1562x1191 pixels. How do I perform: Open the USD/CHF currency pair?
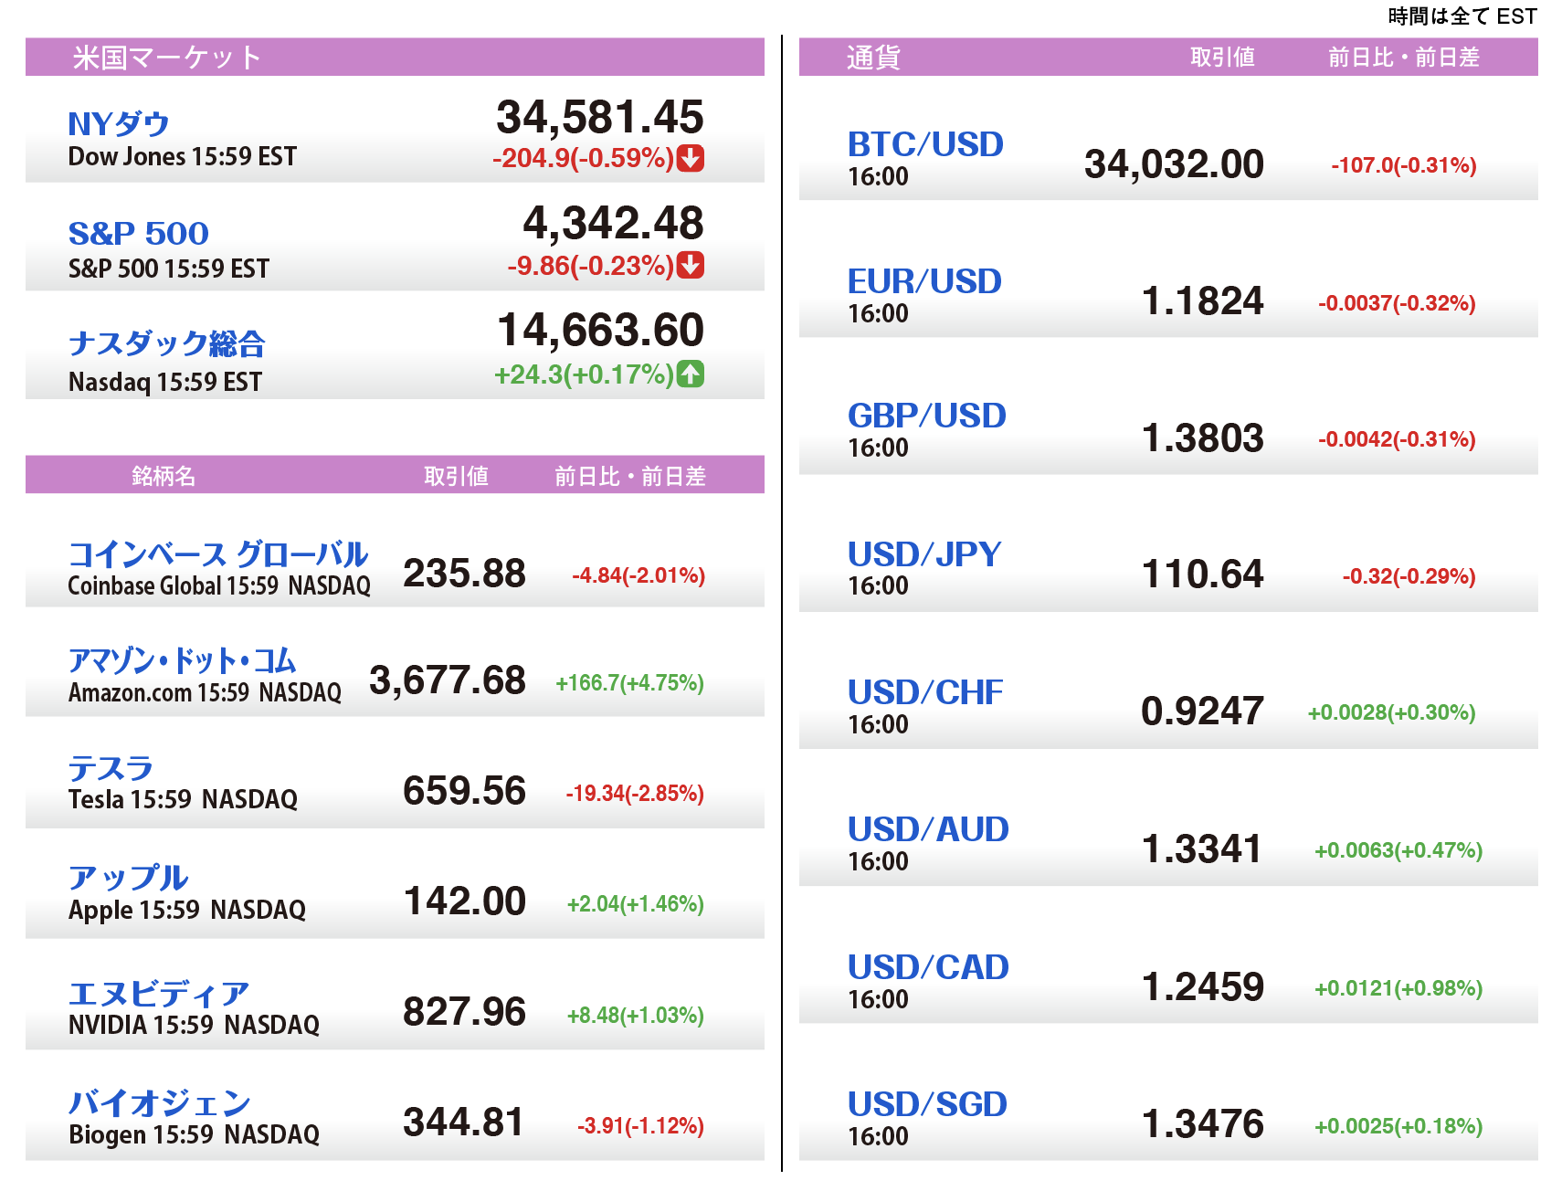coord(925,692)
